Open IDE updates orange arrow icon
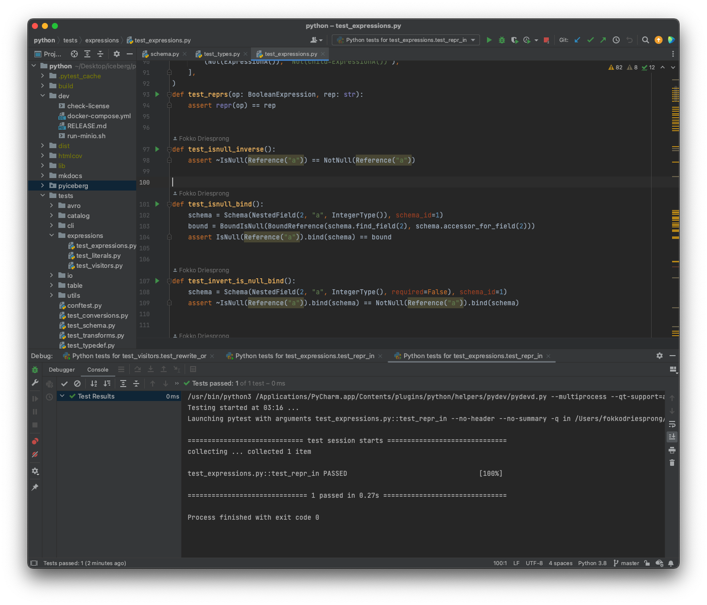 659,40
